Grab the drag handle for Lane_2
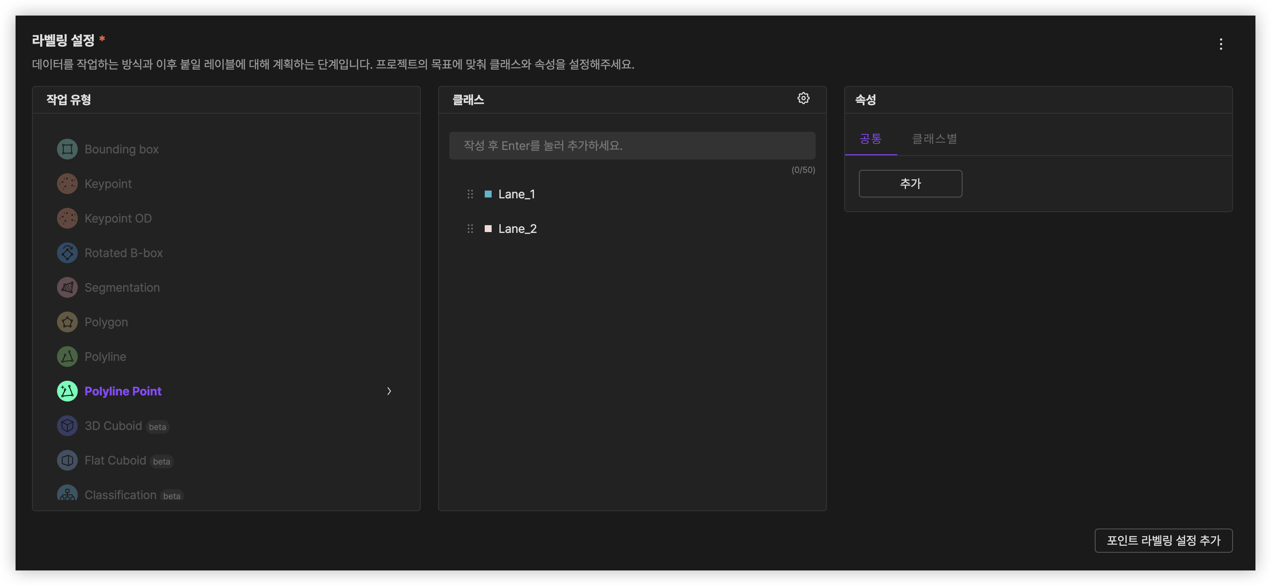 [470, 229]
